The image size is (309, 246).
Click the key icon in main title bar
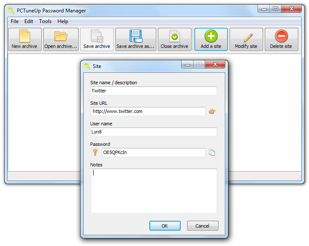pyautogui.click(x=11, y=10)
